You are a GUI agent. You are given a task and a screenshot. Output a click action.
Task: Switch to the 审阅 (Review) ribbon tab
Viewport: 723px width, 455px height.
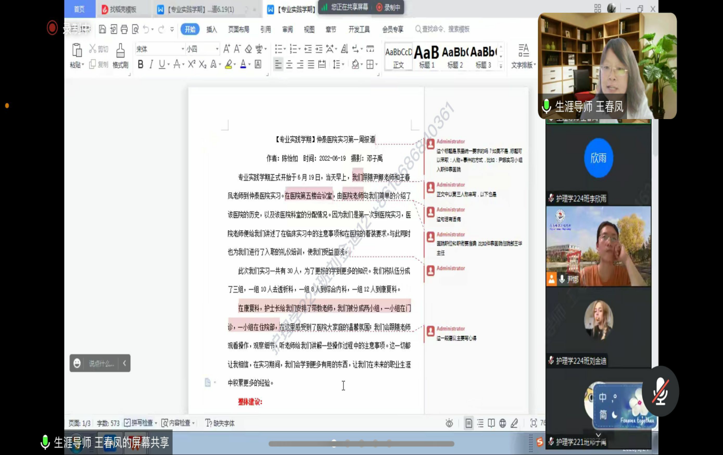pos(287,29)
